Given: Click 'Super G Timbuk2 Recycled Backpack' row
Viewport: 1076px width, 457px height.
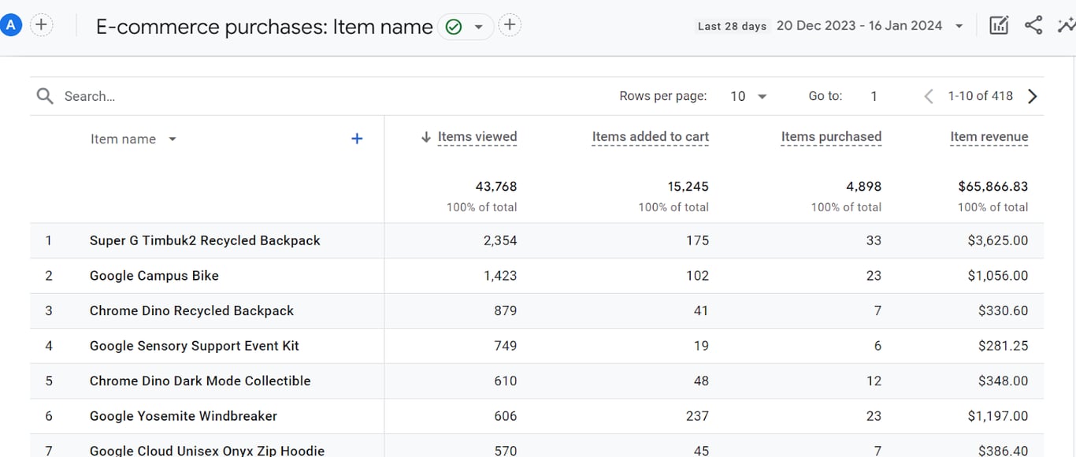Looking at the screenshot, I should 537,240.
